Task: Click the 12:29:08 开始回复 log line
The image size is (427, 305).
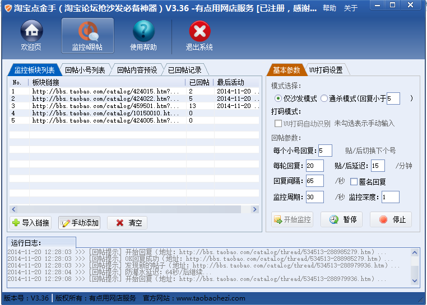Action: tap(197, 279)
